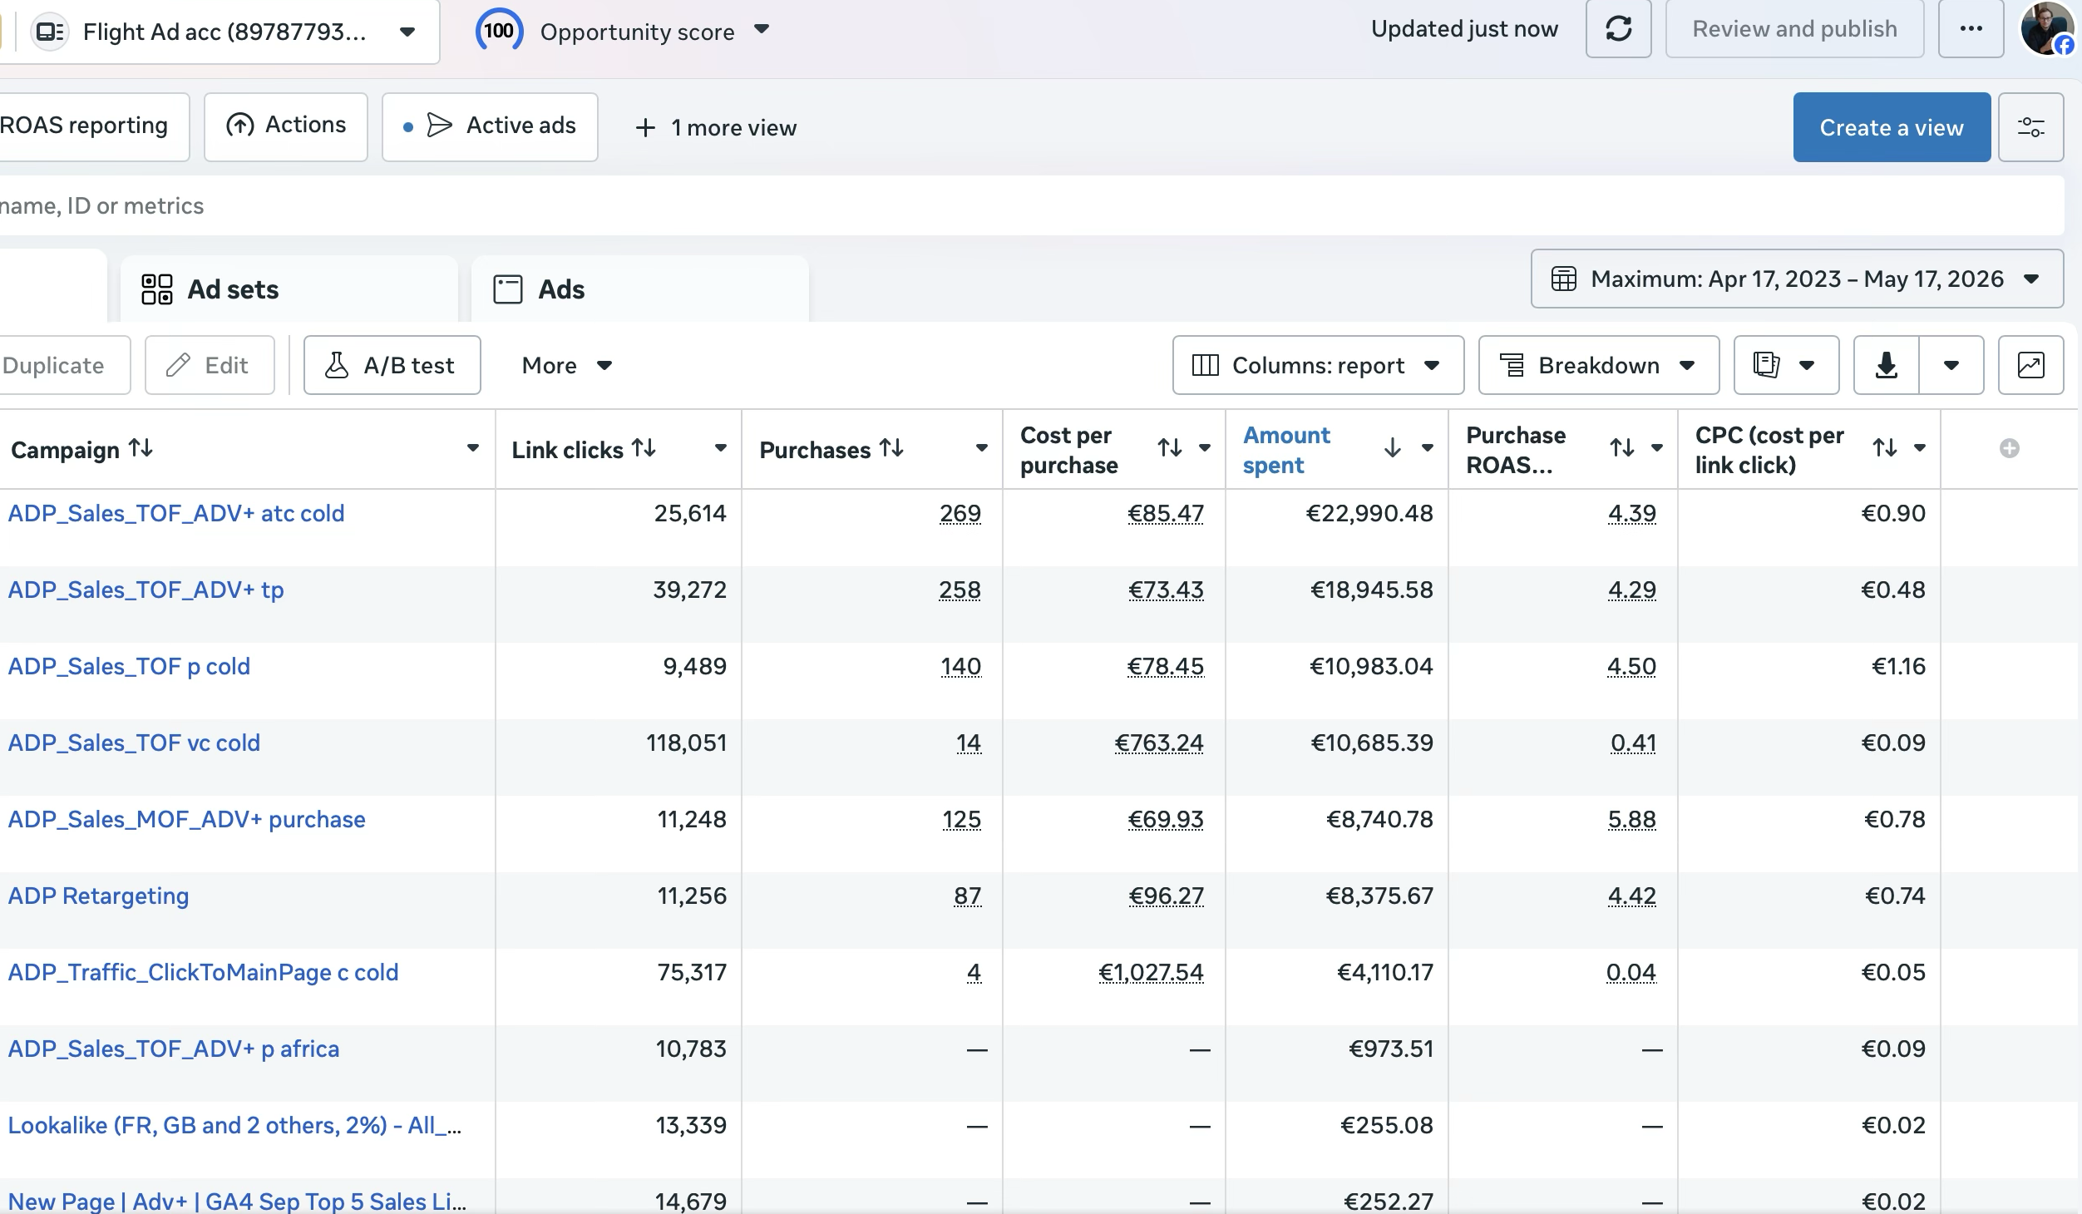
Task: Expand the Flight Ad acc account dropdown
Action: click(x=407, y=32)
